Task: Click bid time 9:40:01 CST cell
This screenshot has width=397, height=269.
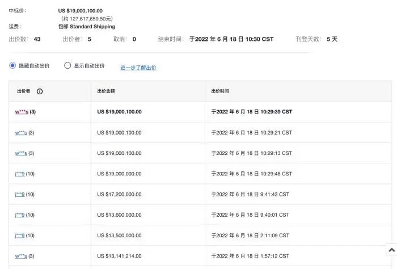Action: (250, 215)
